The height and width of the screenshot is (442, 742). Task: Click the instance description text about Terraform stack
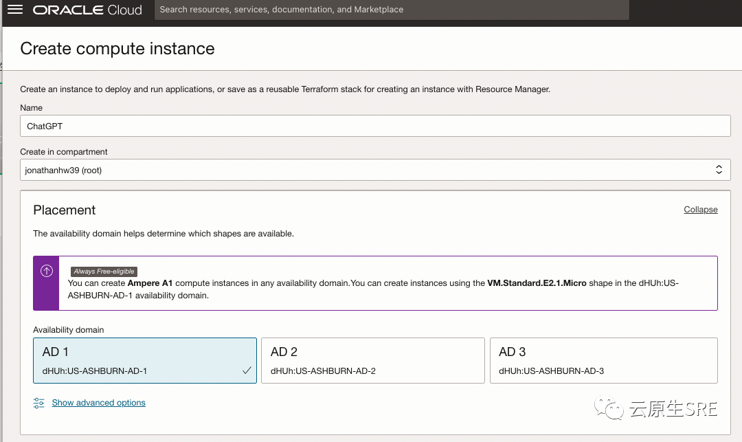coord(285,89)
